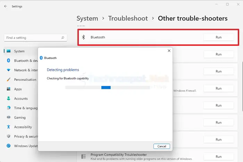
Task: Click the Program Compatibility Troubleshooter list icon
Action: pos(83,156)
